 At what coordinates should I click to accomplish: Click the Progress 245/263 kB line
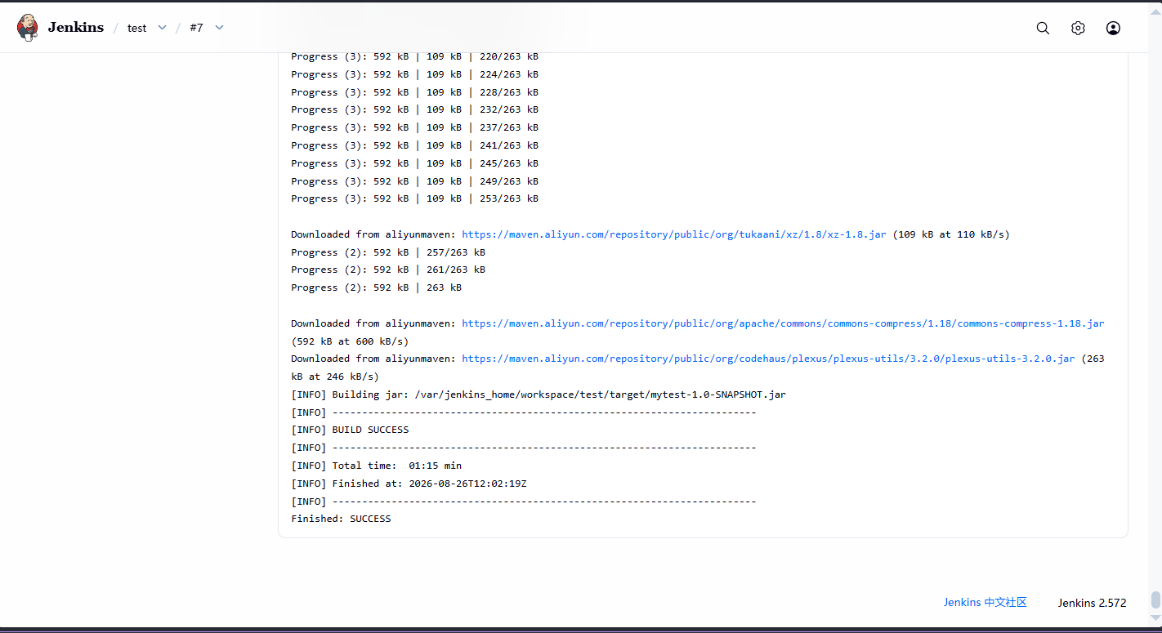click(x=414, y=163)
